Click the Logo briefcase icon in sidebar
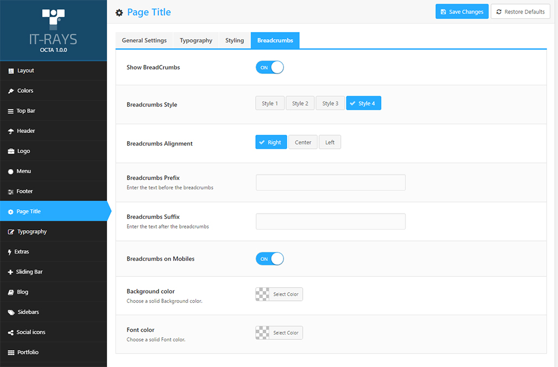The width and height of the screenshot is (558, 367). pos(11,151)
